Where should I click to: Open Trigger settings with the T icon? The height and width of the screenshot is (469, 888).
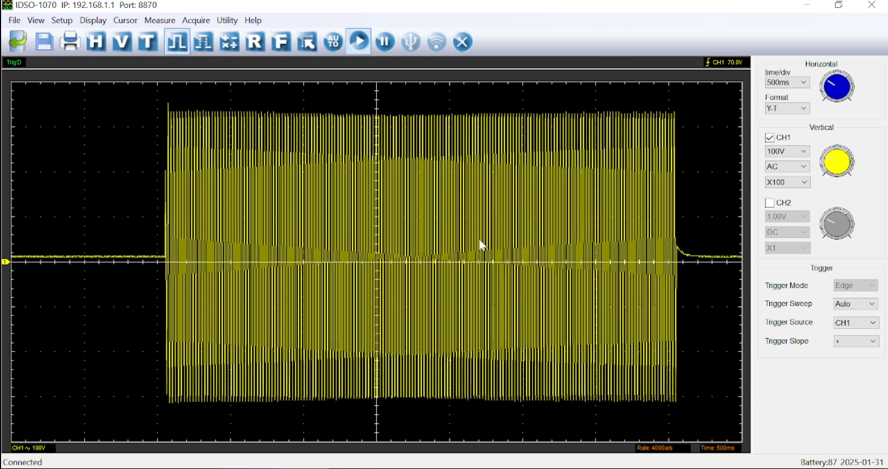coord(148,41)
